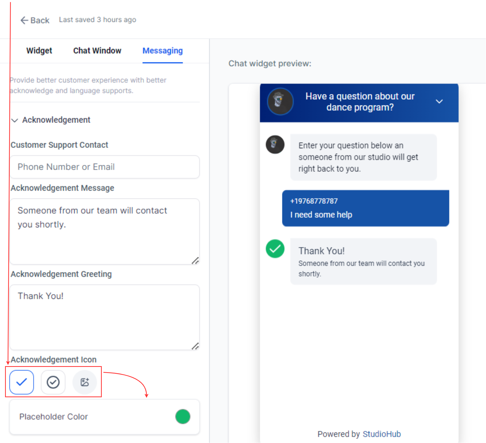Switch to the Widget tab
Image resolution: width=486 pixels, height=443 pixels.
click(x=39, y=51)
